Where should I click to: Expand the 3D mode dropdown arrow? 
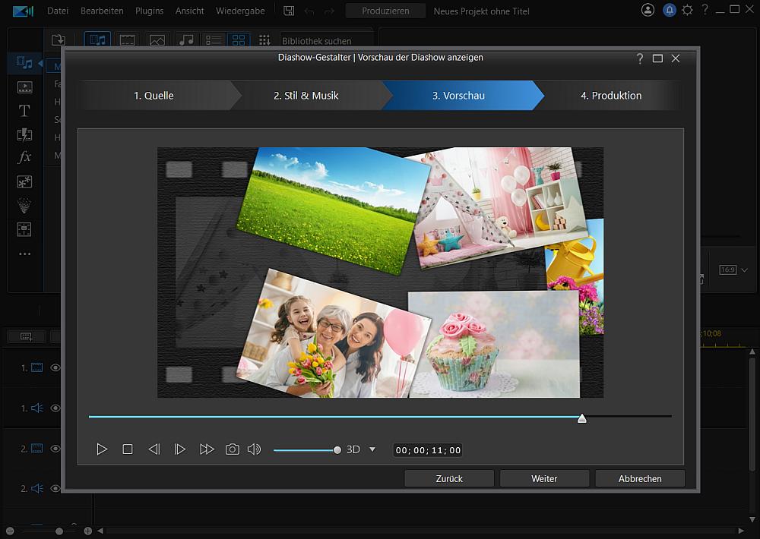pos(372,449)
